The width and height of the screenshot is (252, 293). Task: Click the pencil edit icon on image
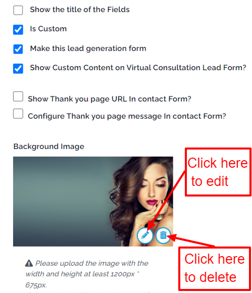145,235
